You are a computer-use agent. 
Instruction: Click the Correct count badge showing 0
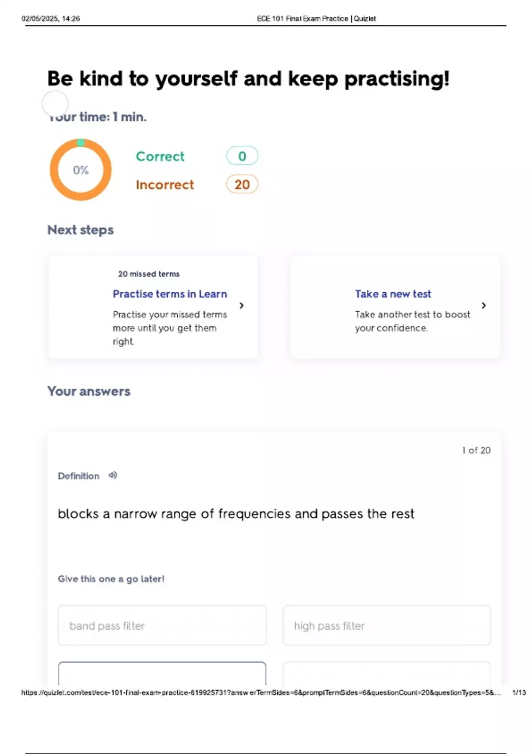[x=242, y=156]
